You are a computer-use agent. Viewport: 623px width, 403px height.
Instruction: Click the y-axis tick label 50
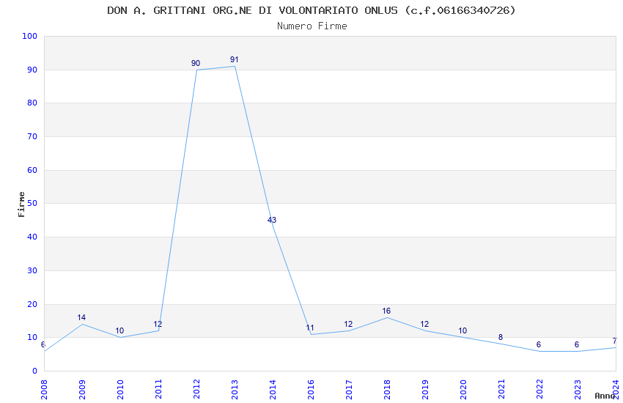tap(32, 203)
